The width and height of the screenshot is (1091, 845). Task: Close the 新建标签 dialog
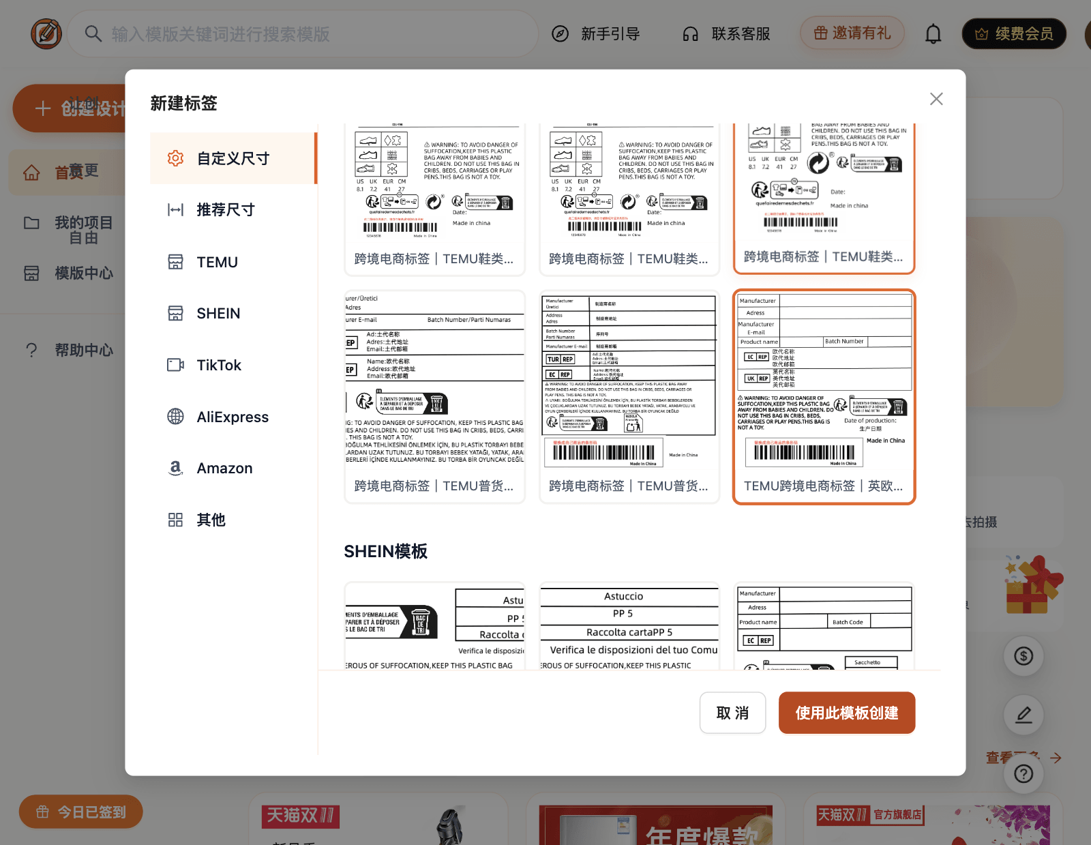936,99
